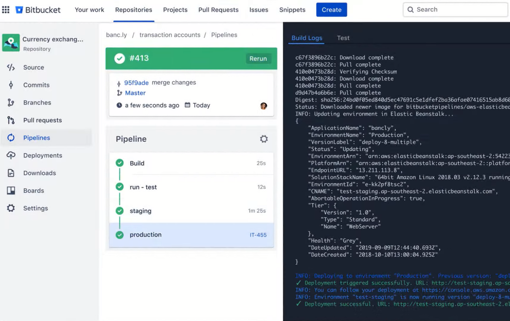The image size is (510, 321).
Task: Open pipeline settings gear icon
Action: click(x=264, y=139)
